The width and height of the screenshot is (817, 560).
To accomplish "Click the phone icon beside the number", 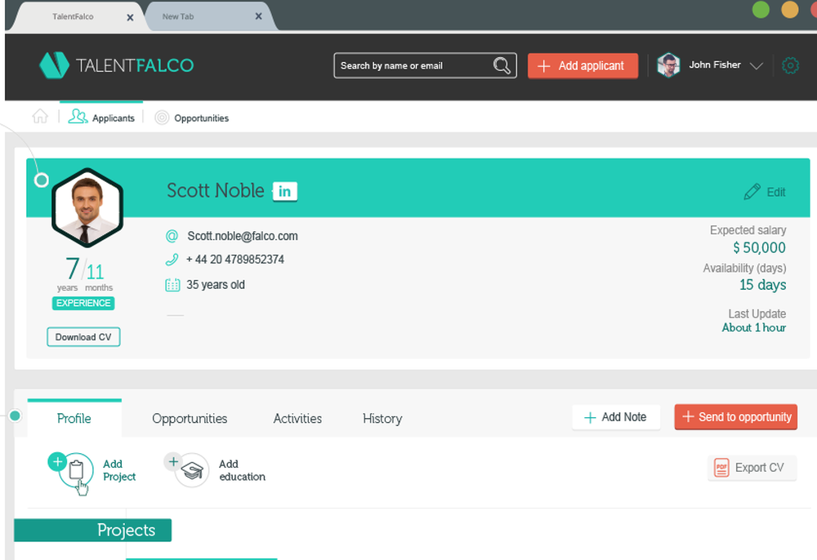I will (x=172, y=260).
